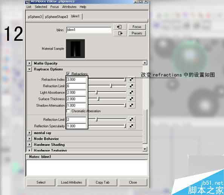
Task: Open the Selected menu
Action: pyautogui.click(x=41, y=7)
